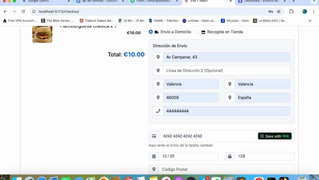Open the Traducir baked del bookmark
This screenshot has width=319, height=180.
(97, 21)
